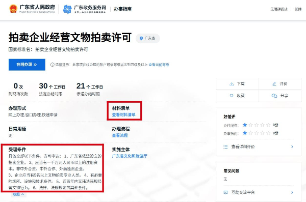Click the chevron arrow after 查看详细评价

pos(292,147)
